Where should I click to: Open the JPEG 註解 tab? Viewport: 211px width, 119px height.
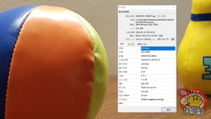pyautogui.click(x=142, y=44)
